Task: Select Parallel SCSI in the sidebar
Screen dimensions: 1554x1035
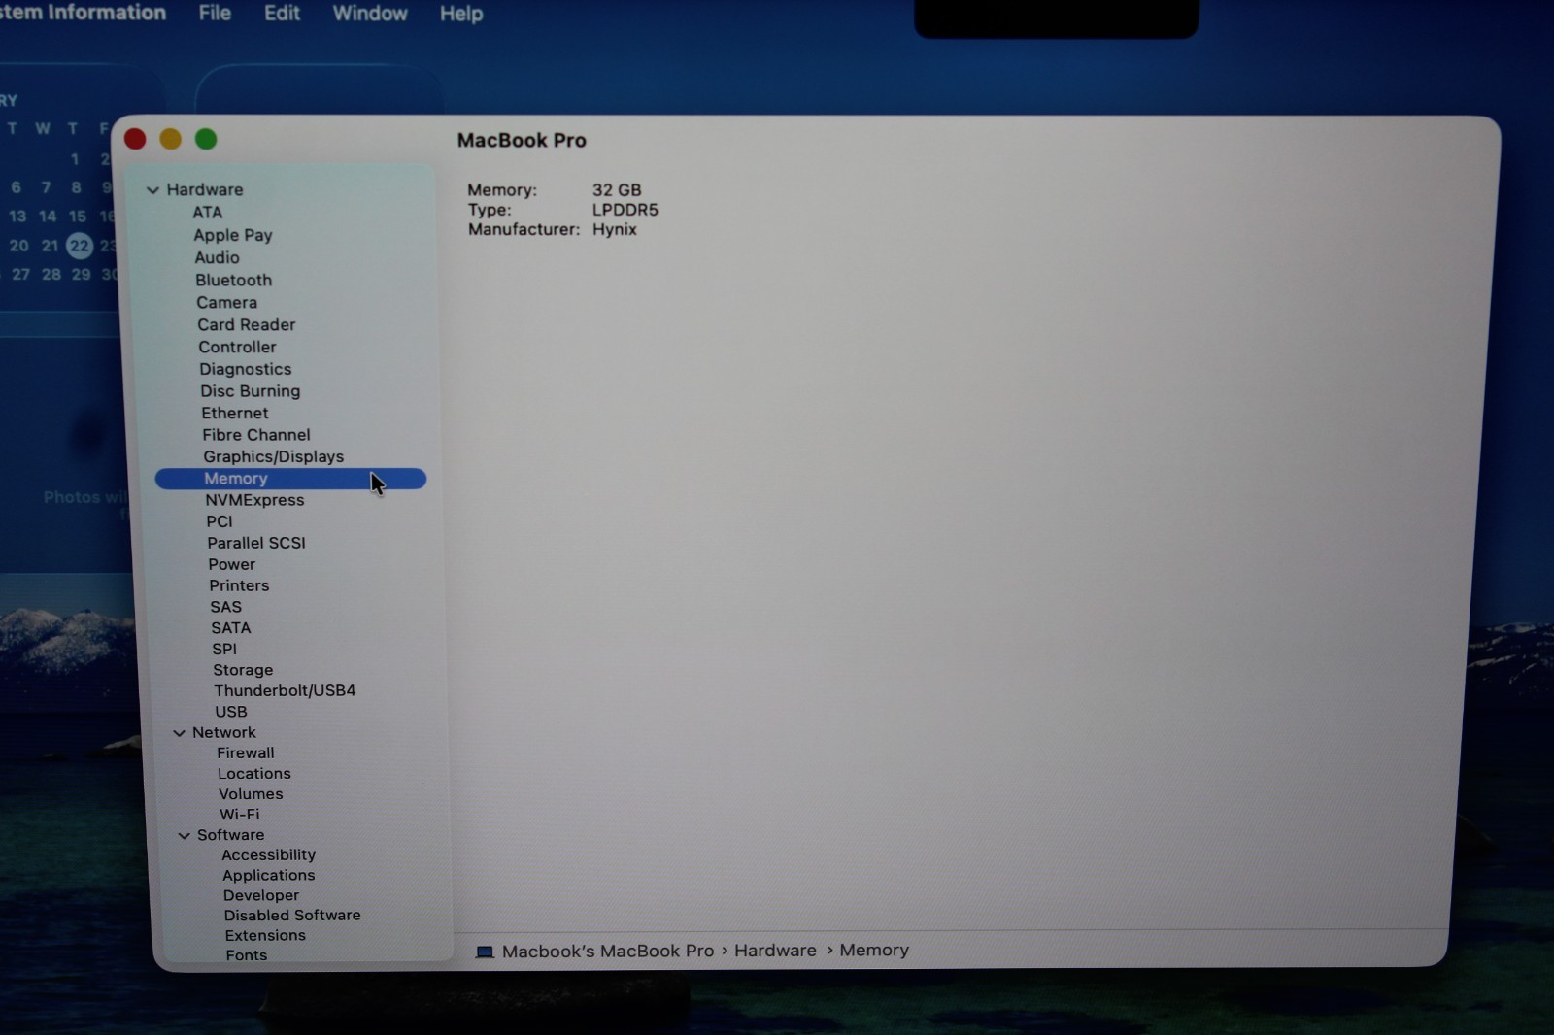Action: [255, 543]
